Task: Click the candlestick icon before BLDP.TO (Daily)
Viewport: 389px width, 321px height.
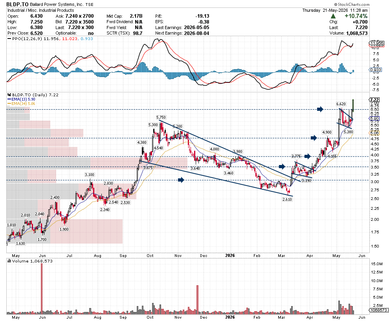Action: 9,95
